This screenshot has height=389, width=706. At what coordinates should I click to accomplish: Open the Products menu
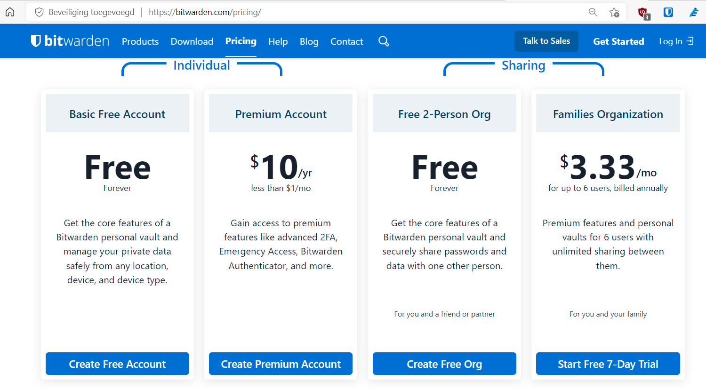(x=140, y=41)
